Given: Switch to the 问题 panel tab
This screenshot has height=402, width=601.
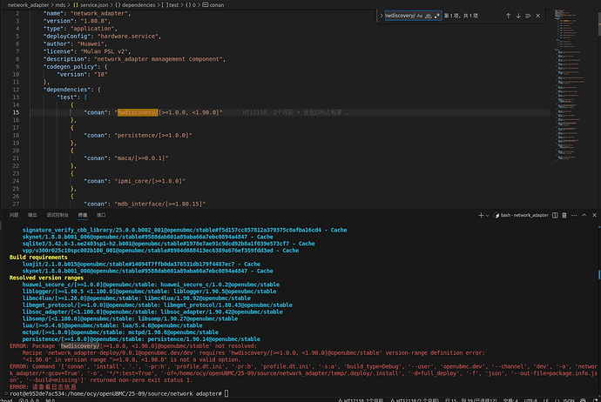Looking at the screenshot, I should coord(14,213).
